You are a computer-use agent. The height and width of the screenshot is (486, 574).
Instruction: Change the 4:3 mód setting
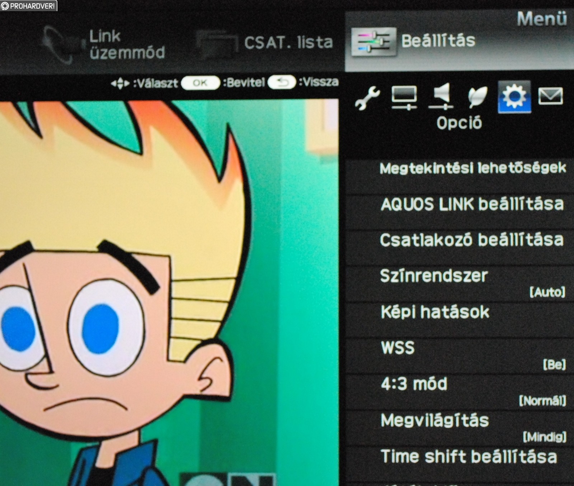pyautogui.click(x=459, y=392)
